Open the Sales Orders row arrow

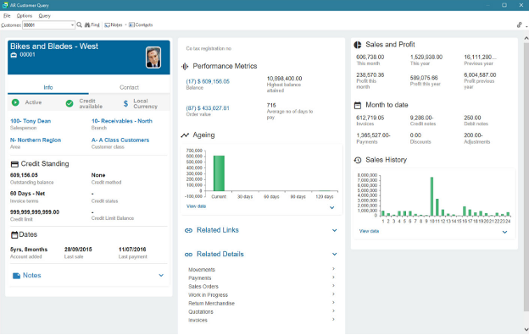click(x=333, y=285)
